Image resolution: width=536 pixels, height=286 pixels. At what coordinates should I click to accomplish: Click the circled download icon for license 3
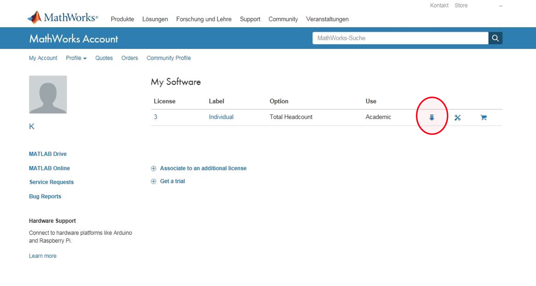click(x=432, y=117)
